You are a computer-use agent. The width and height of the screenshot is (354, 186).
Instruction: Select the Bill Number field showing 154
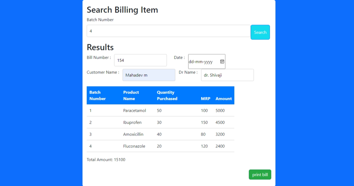click(x=140, y=60)
